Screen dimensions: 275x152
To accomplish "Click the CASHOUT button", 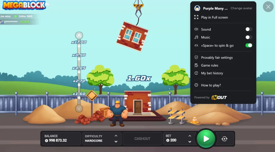I will coord(142,139).
